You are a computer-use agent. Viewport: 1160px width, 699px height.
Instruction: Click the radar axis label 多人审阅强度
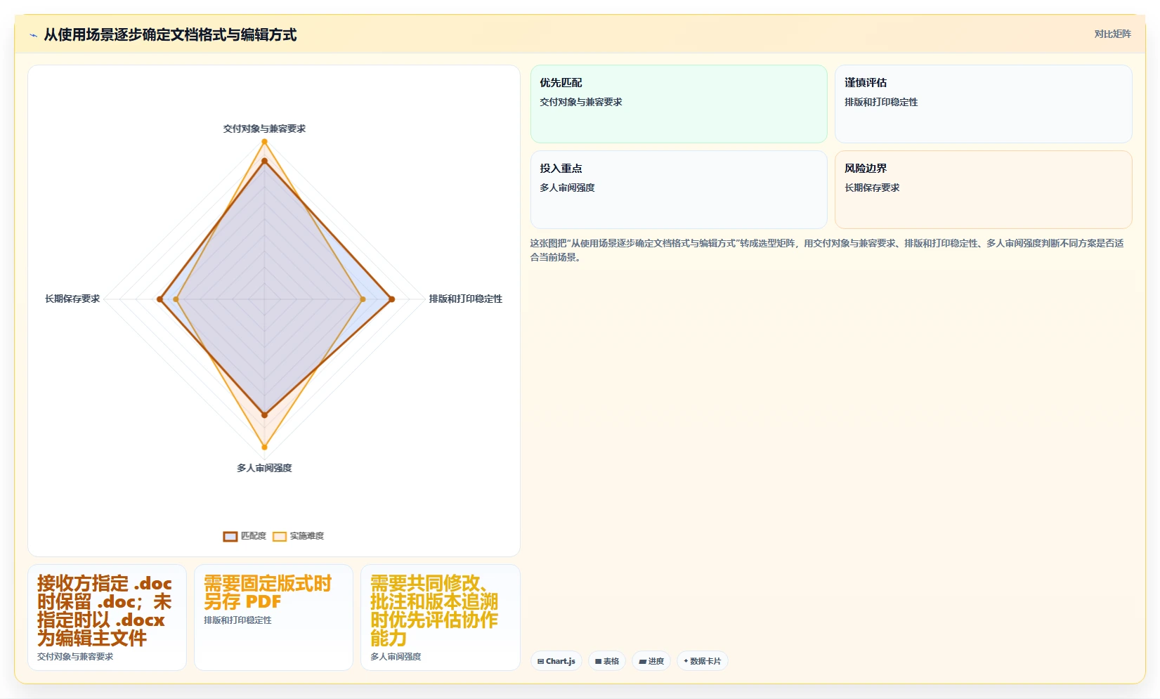(x=264, y=468)
